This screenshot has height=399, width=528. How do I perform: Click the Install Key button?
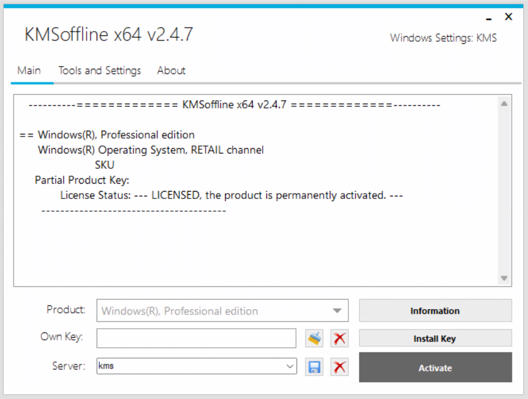[x=435, y=338]
